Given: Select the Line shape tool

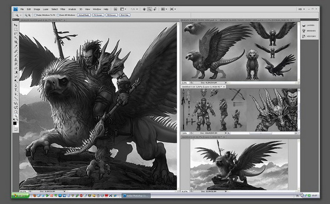Looking at the screenshot, I should (15, 98).
